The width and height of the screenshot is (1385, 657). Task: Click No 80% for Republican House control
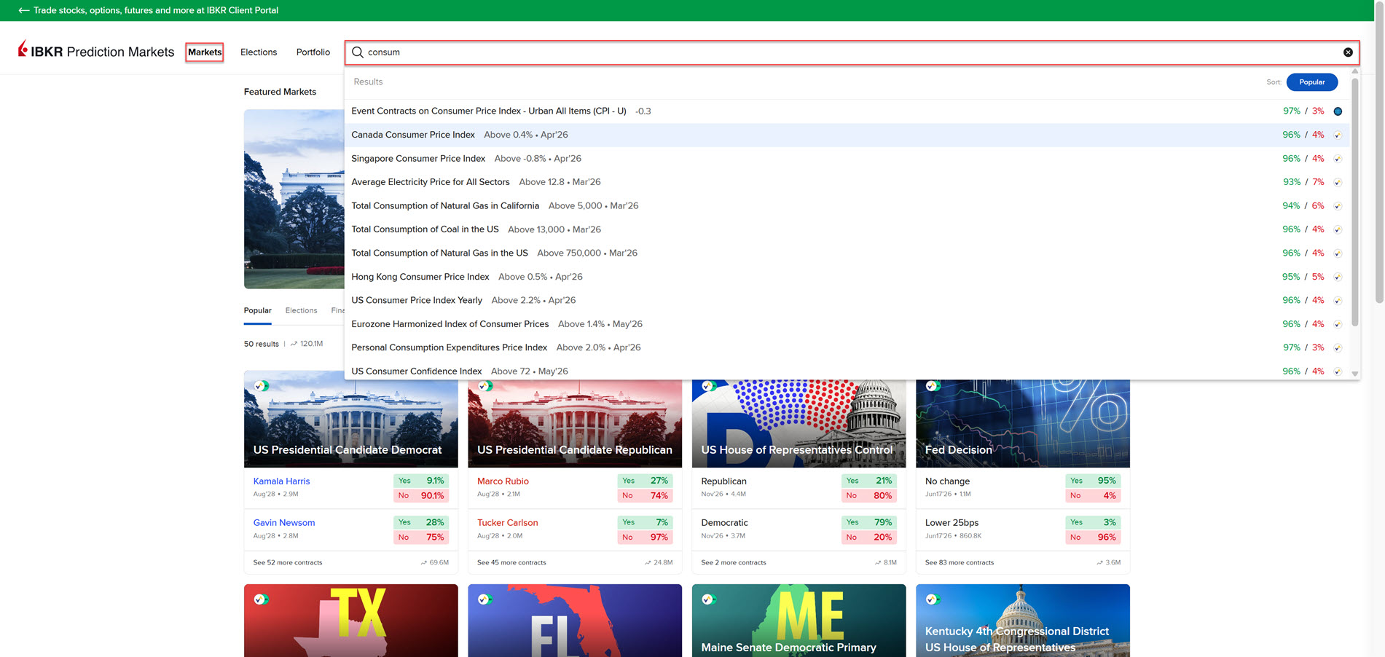coord(868,496)
